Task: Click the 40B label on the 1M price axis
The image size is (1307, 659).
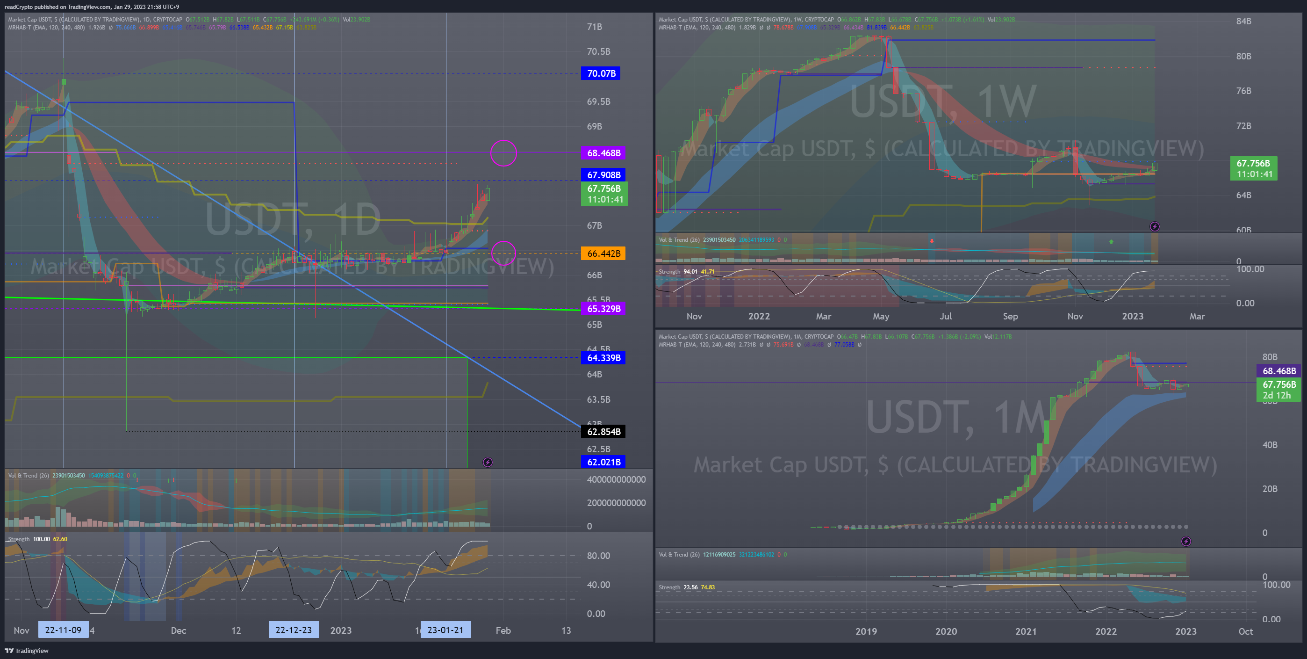Action: [1270, 445]
